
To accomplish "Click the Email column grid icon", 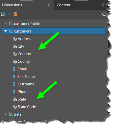I will coord(14,69).
